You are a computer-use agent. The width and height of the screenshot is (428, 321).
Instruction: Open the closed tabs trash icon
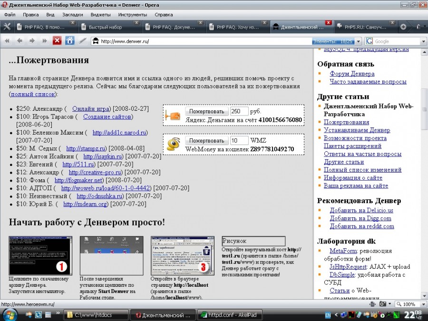(x=418, y=27)
